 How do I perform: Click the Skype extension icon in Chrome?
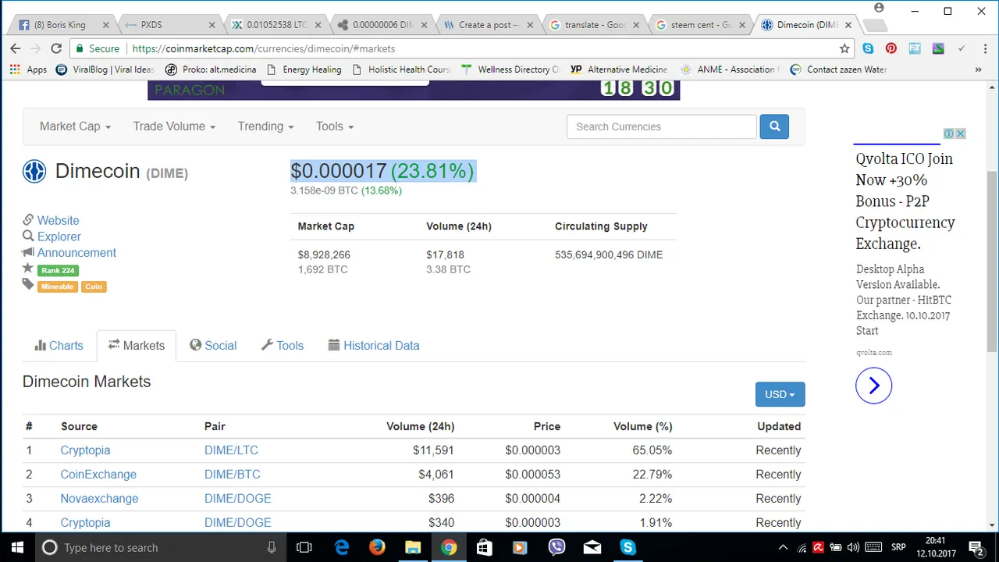(x=868, y=48)
